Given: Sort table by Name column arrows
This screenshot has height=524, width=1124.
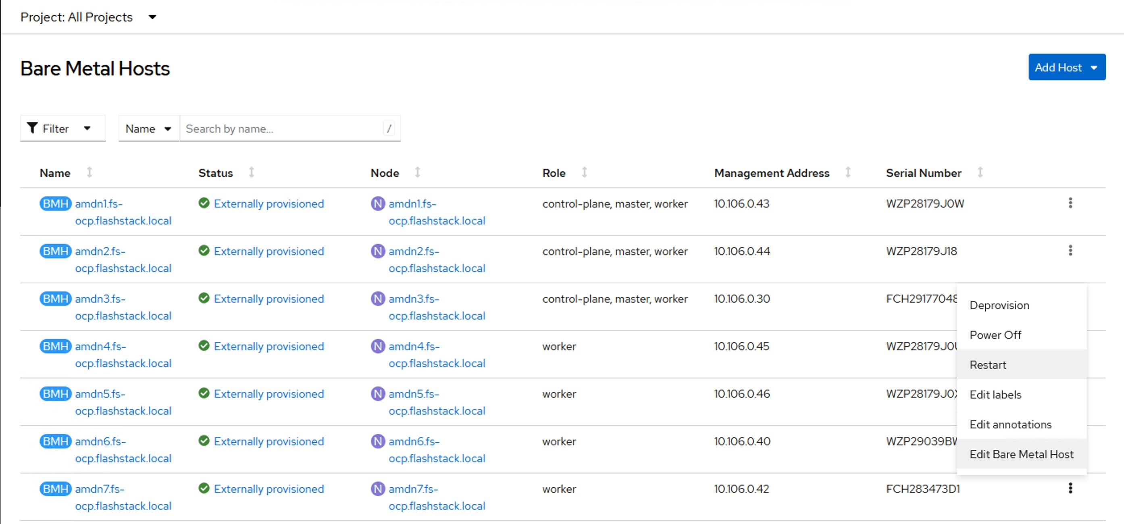Looking at the screenshot, I should [90, 173].
